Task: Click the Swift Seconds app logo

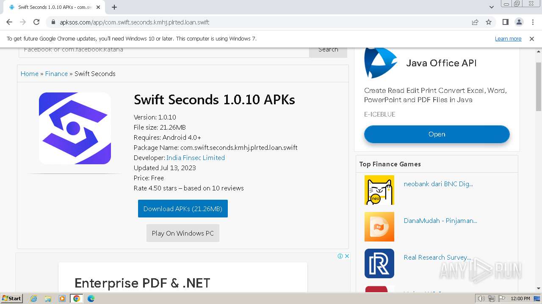Action: (75, 128)
